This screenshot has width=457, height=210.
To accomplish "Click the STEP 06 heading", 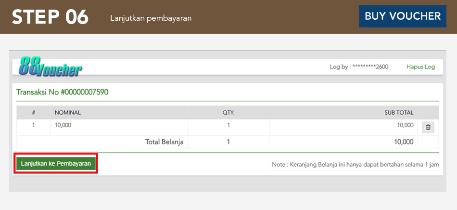I will (50, 17).
